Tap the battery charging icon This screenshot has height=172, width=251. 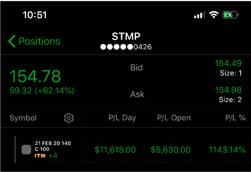[x=230, y=15]
